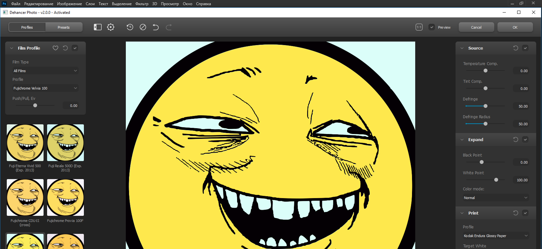Click the Tint Comp. slider handle
The width and height of the screenshot is (542, 249).
point(486,88)
